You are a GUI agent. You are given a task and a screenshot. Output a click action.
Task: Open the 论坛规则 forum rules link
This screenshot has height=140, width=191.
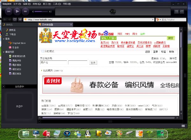click(48, 71)
